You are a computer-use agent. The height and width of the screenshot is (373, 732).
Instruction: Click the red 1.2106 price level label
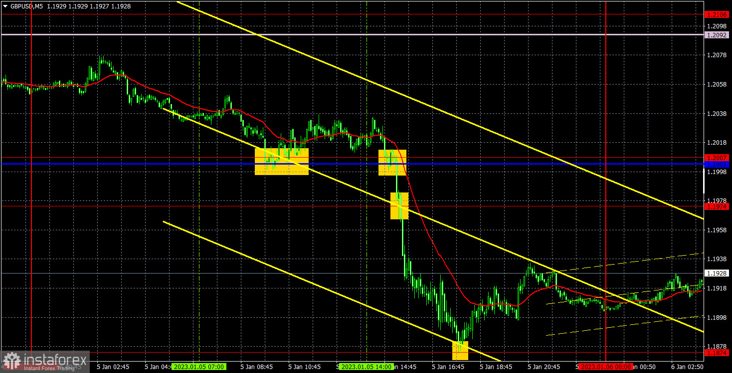[x=717, y=15]
